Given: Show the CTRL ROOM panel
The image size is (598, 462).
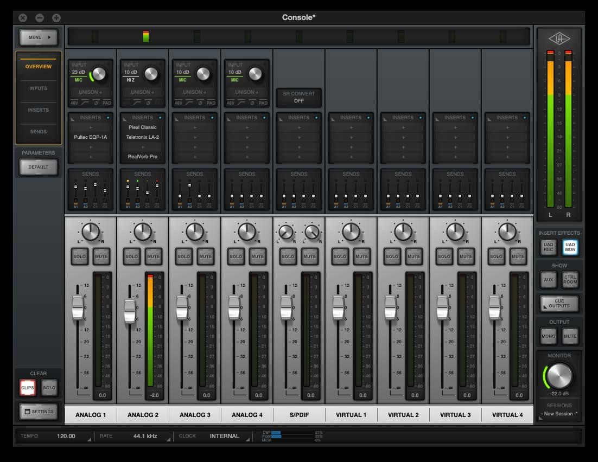Looking at the screenshot, I should pos(570,280).
